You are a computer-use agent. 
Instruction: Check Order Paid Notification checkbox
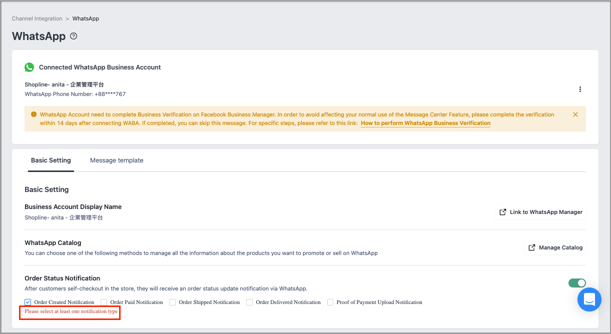pos(104,302)
